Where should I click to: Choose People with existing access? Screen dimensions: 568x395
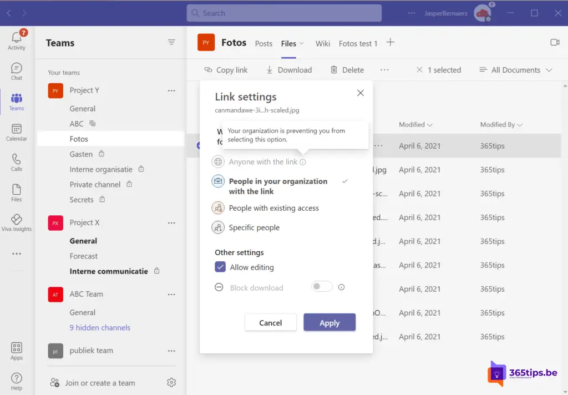point(273,208)
